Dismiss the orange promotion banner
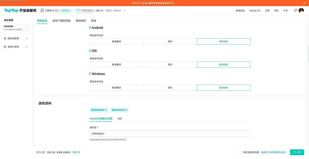Viewport: 309px width, 159px height. click(x=304, y=3)
